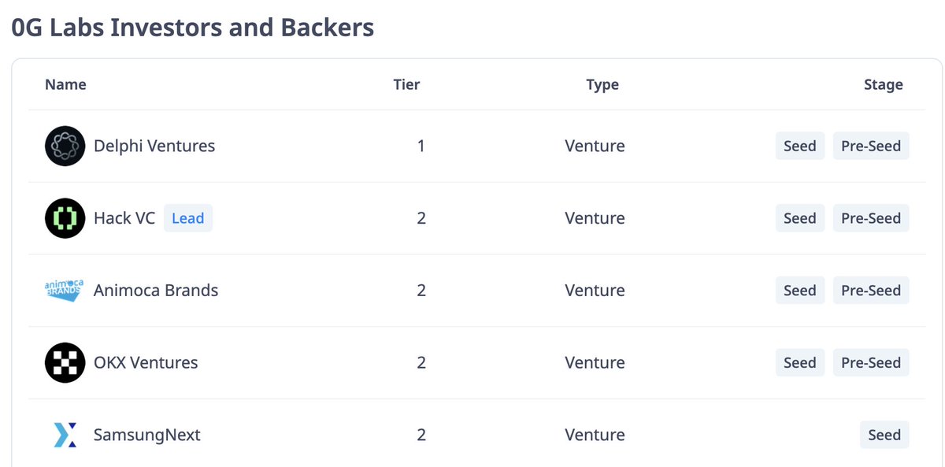Screen dimensions: 945x467
Task: Select the Seed tag in Delphi Ventures row
Action: click(x=800, y=146)
